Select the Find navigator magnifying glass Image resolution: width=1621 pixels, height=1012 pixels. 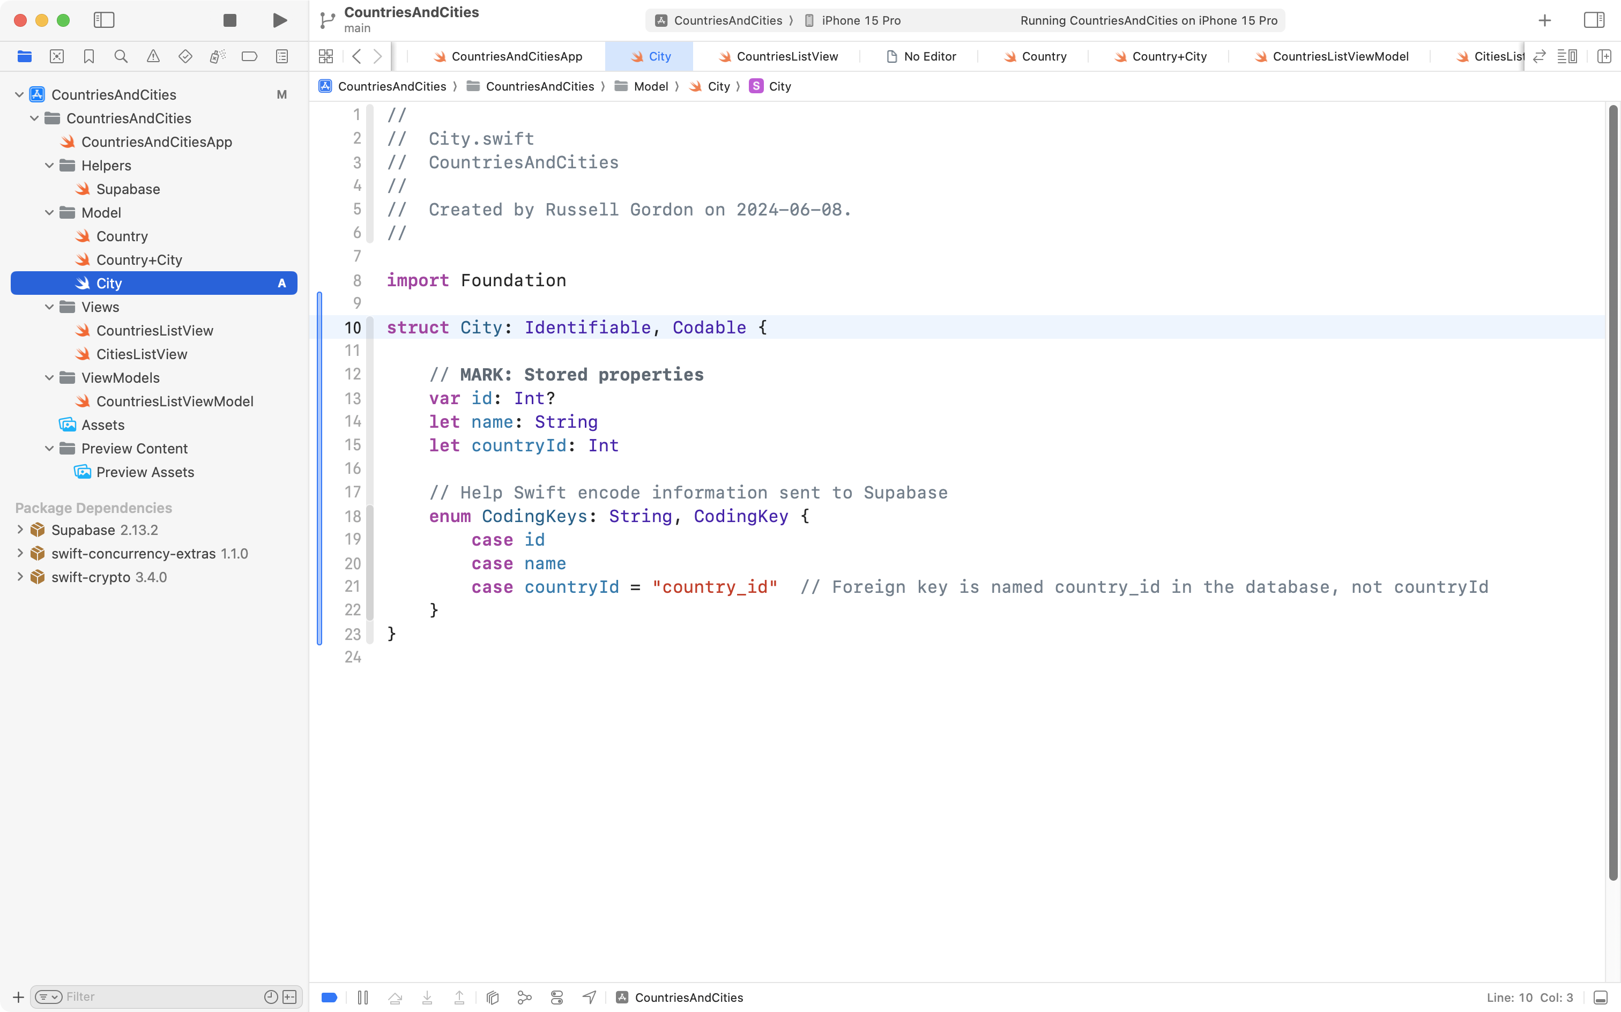(x=121, y=56)
